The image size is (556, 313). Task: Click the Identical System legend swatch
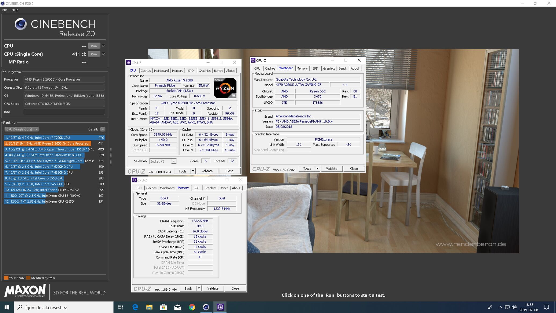point(28,278)
